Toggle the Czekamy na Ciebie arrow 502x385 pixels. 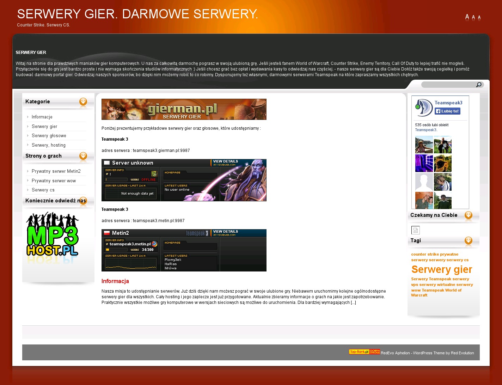pyautogui.click(x=469, y=215)
